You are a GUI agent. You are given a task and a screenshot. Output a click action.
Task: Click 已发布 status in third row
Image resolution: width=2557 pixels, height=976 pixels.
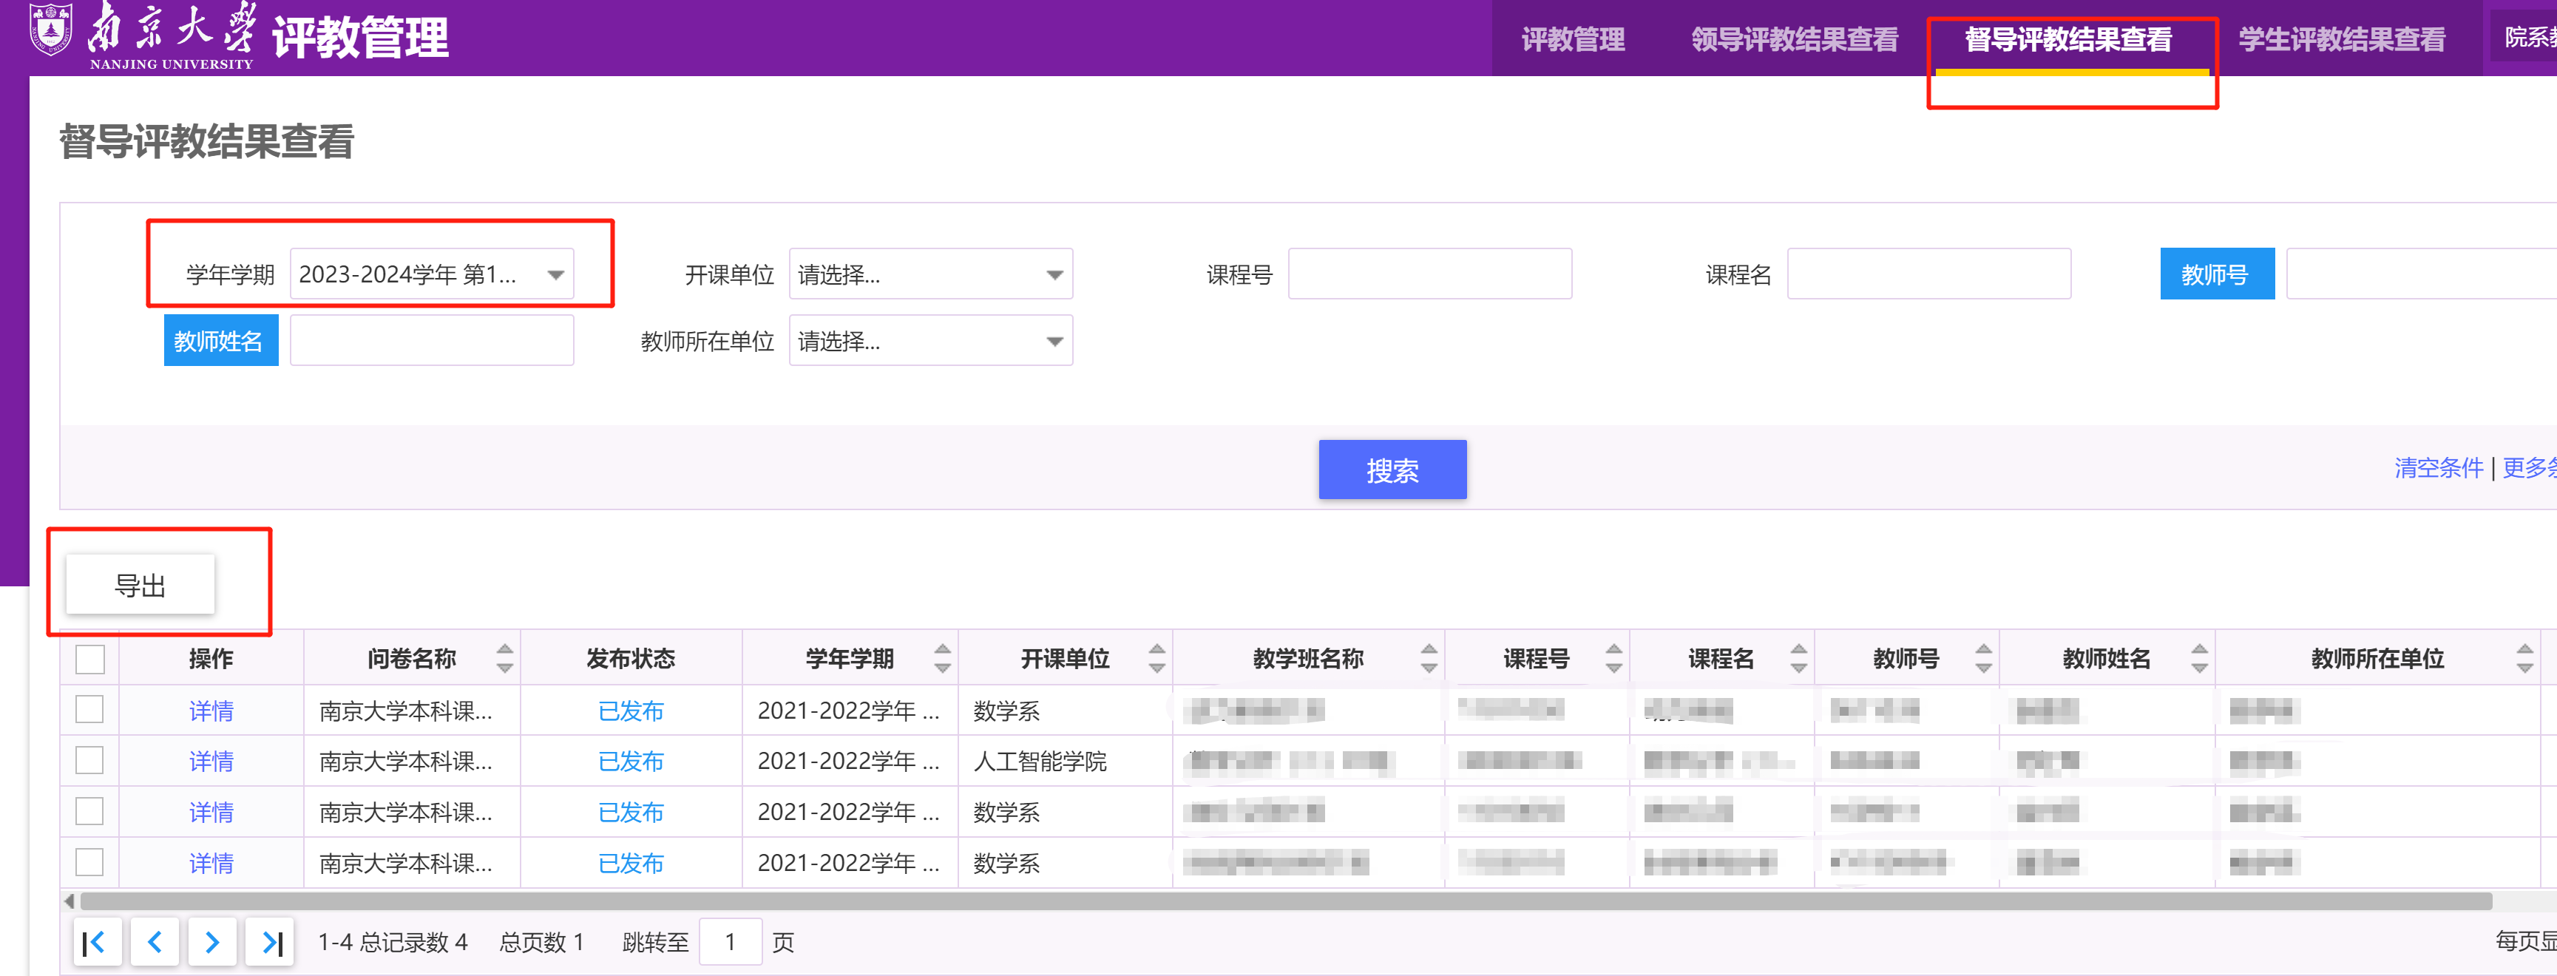click(630, 812)
